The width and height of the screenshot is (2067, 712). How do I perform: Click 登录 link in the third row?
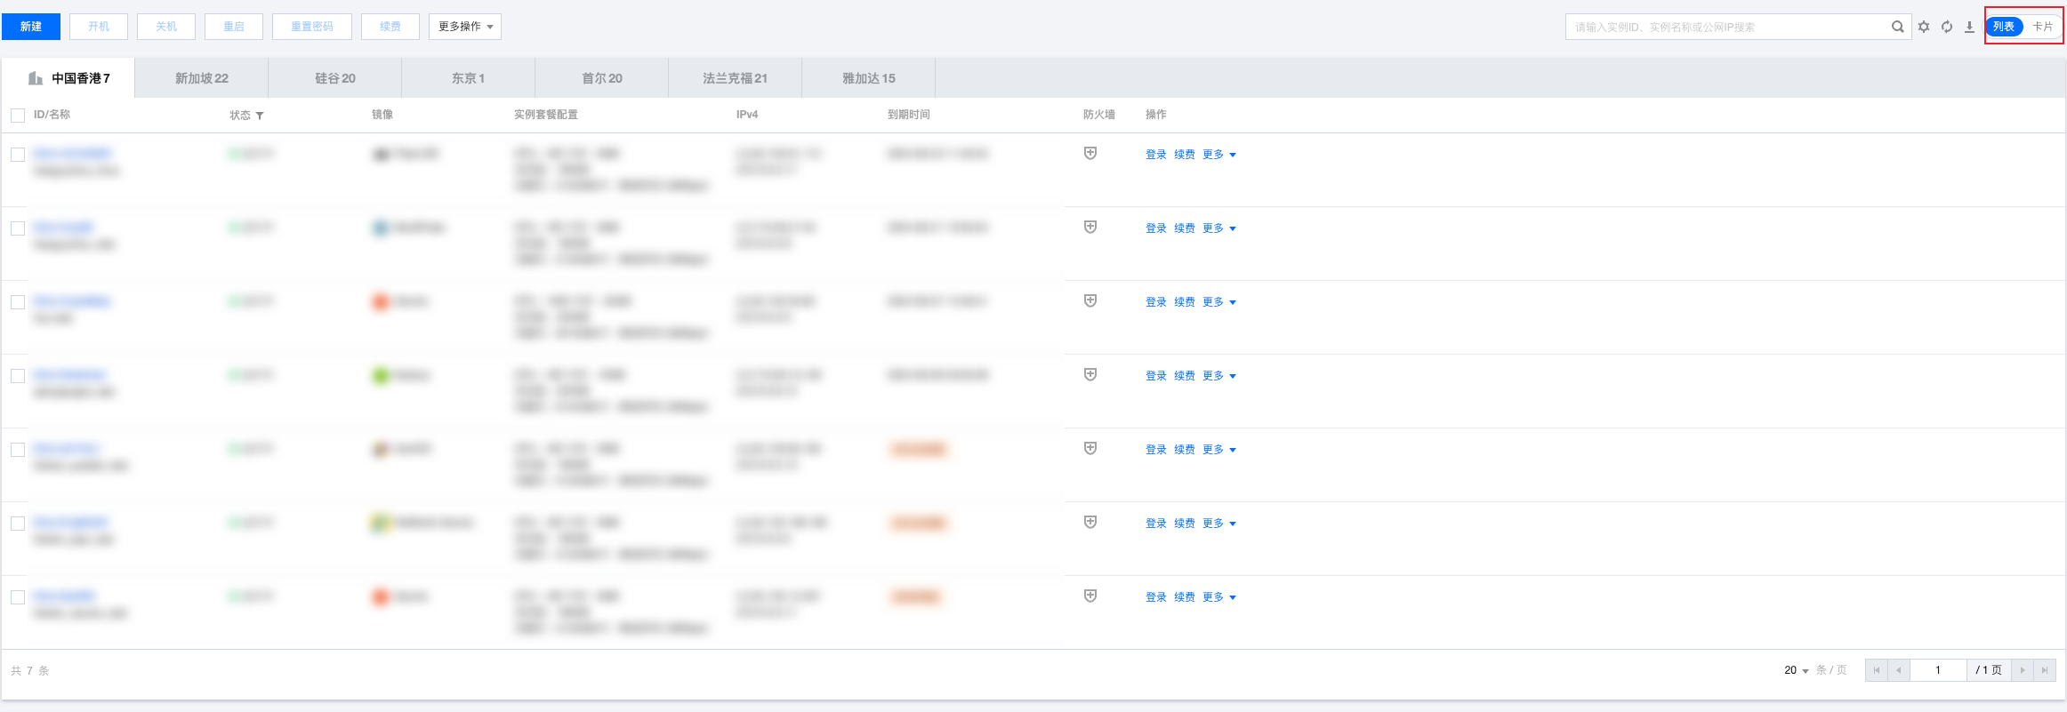pos(1155,302)
